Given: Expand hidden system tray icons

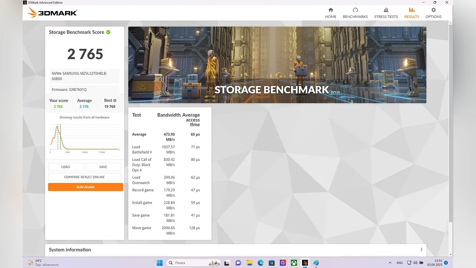Looking at the screenshot, I should pos(390,263).
